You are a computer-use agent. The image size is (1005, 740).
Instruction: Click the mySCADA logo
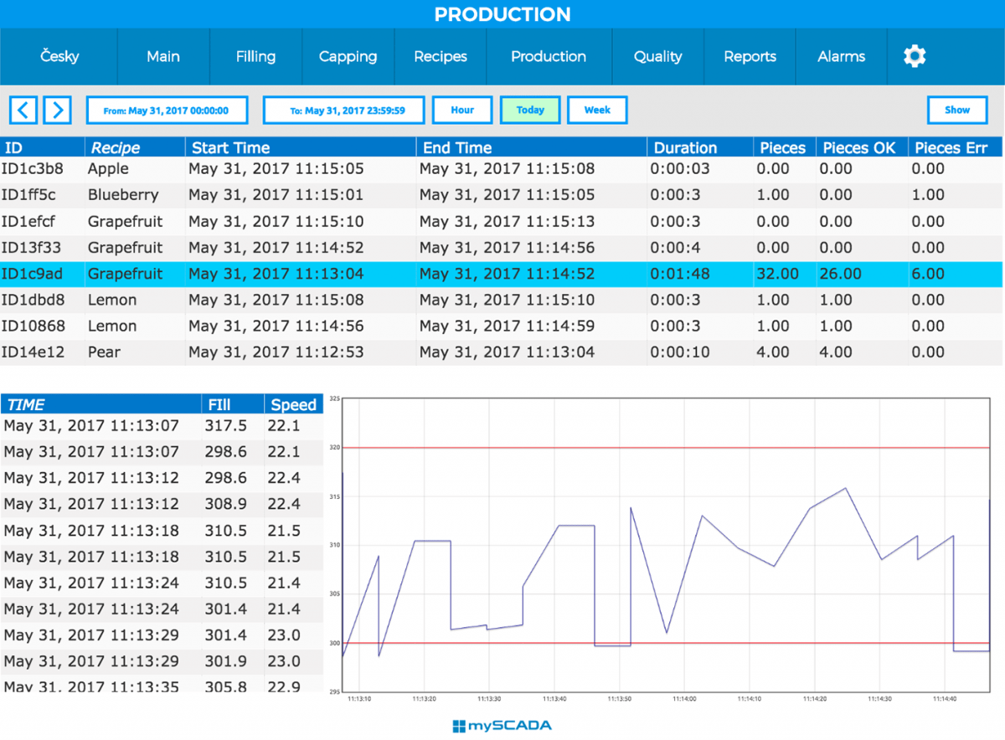(x=502, y=726)
